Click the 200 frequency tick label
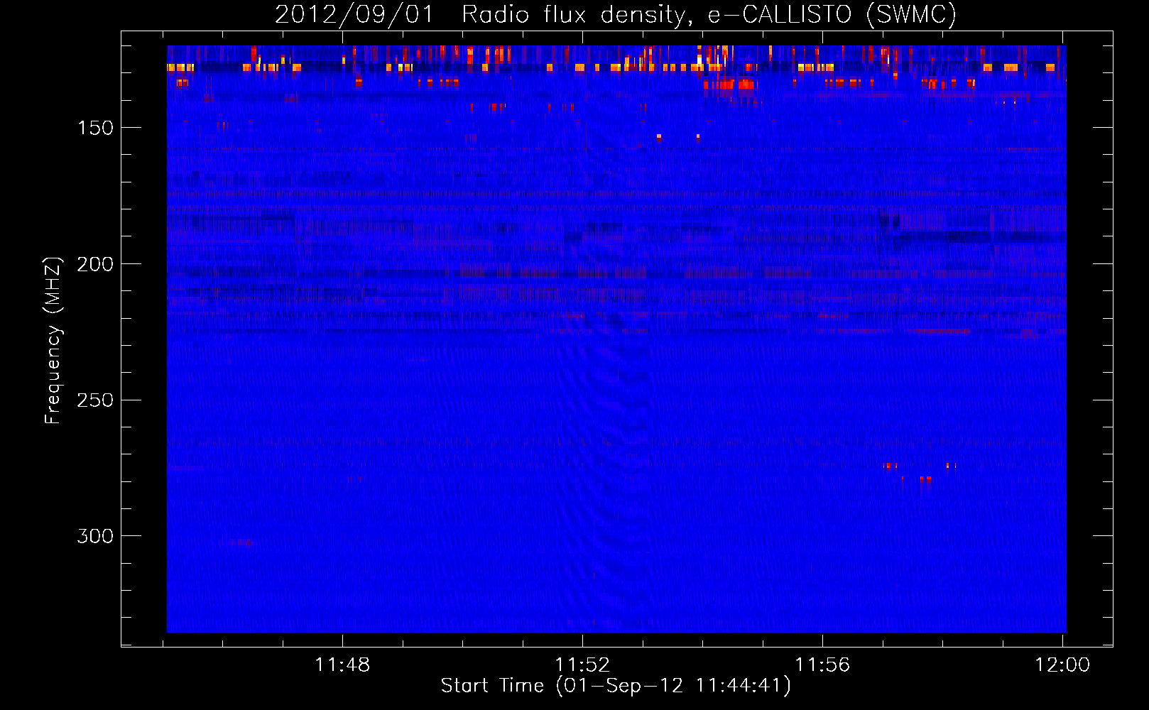The width and height of the screenshot is (1149, 710). [x=95, y=264]
